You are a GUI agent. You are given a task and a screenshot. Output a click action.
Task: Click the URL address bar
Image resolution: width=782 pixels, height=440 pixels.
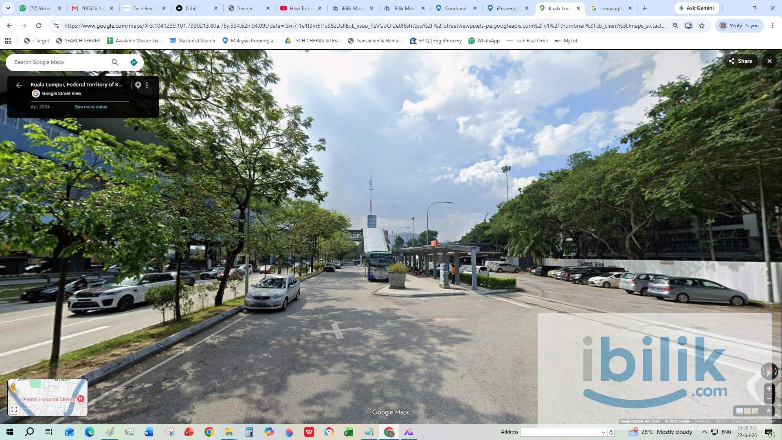point(365,26)
